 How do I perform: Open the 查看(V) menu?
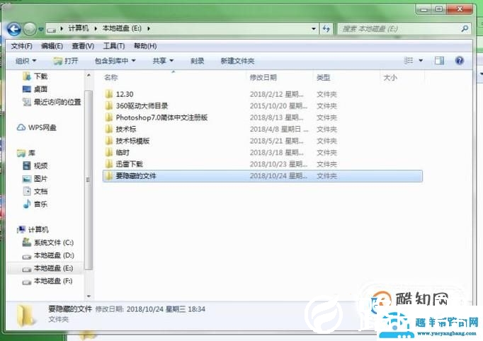click(83, 46)
